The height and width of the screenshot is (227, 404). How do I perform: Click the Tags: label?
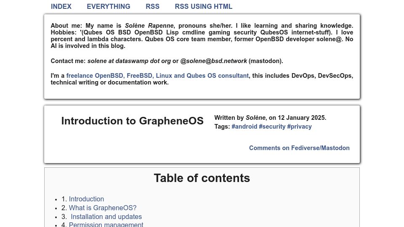tap(222, 127)
